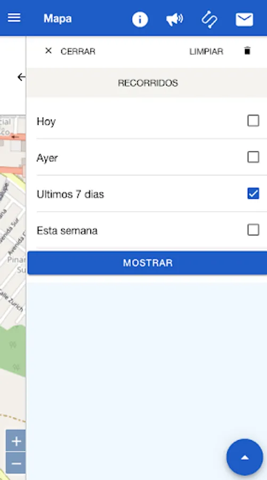Tap the X icon beside CERRAR
267x480 pixels.
(x=48, y=51)
